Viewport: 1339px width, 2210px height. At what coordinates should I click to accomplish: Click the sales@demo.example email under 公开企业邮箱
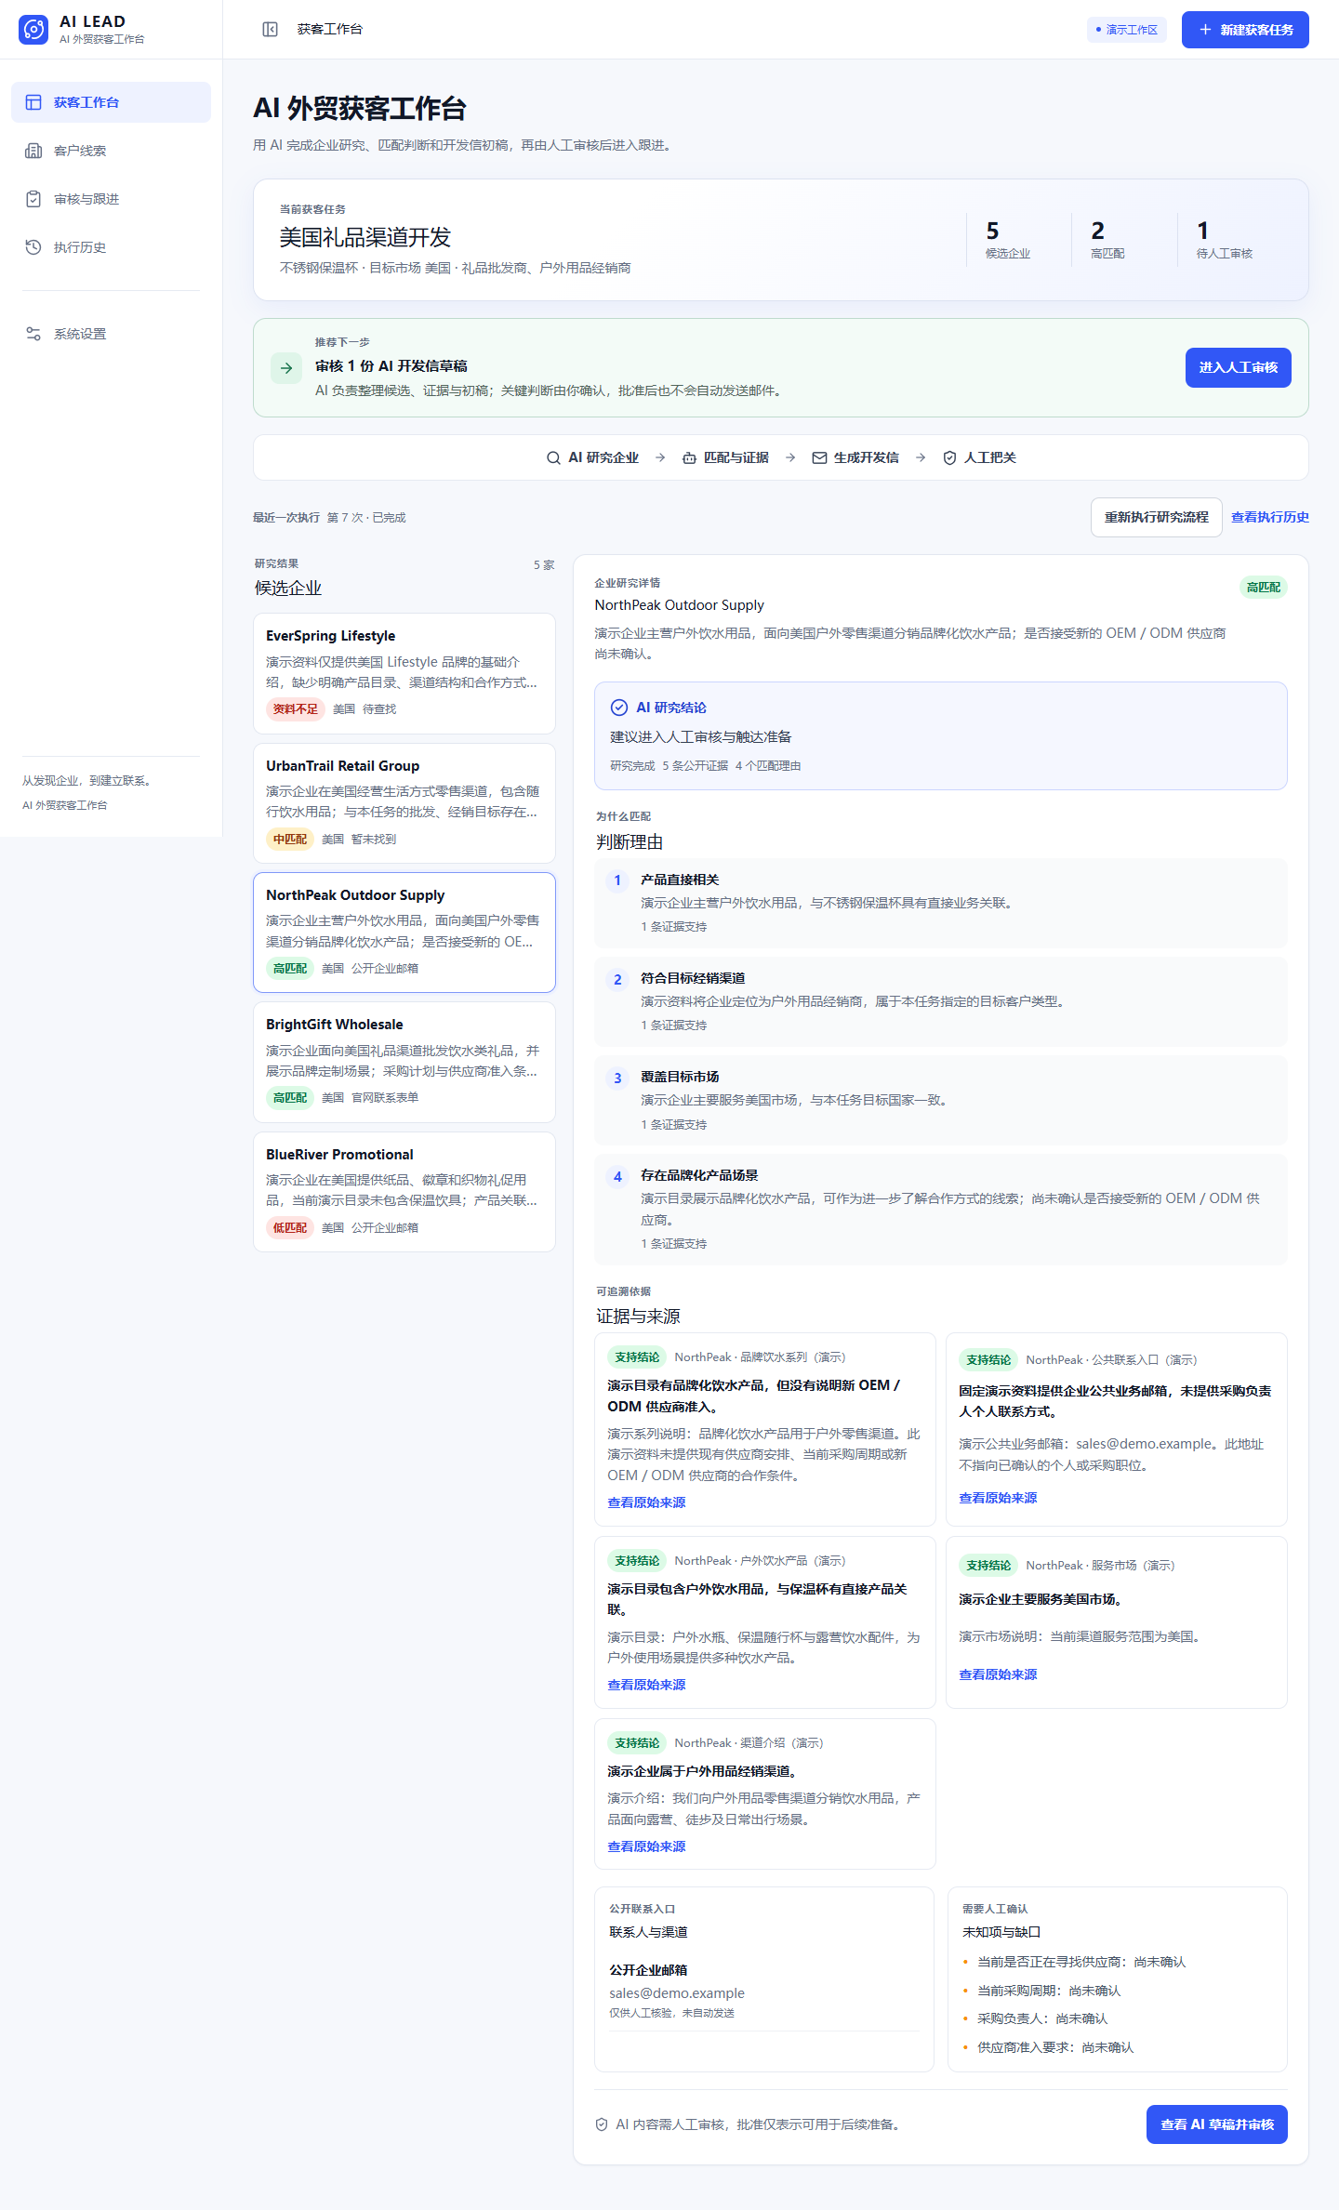[x=677, y=1993]
